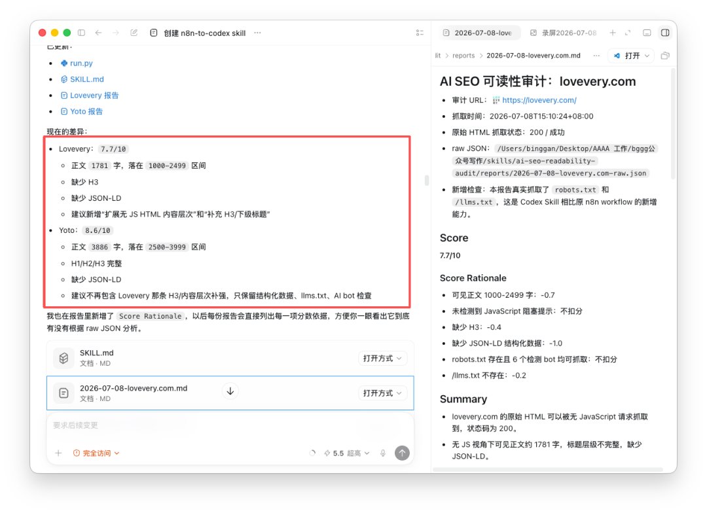
Task: Click the 8.6/10 Yoto score chip
Action: [x=98, y=230]
